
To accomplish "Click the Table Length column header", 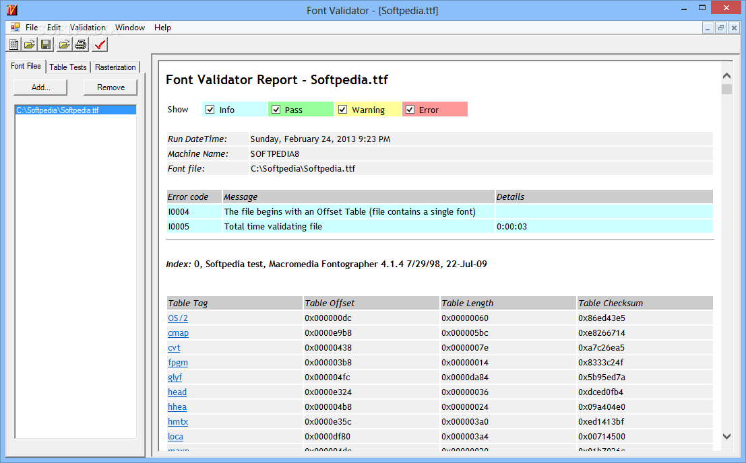I will [508, 303].
